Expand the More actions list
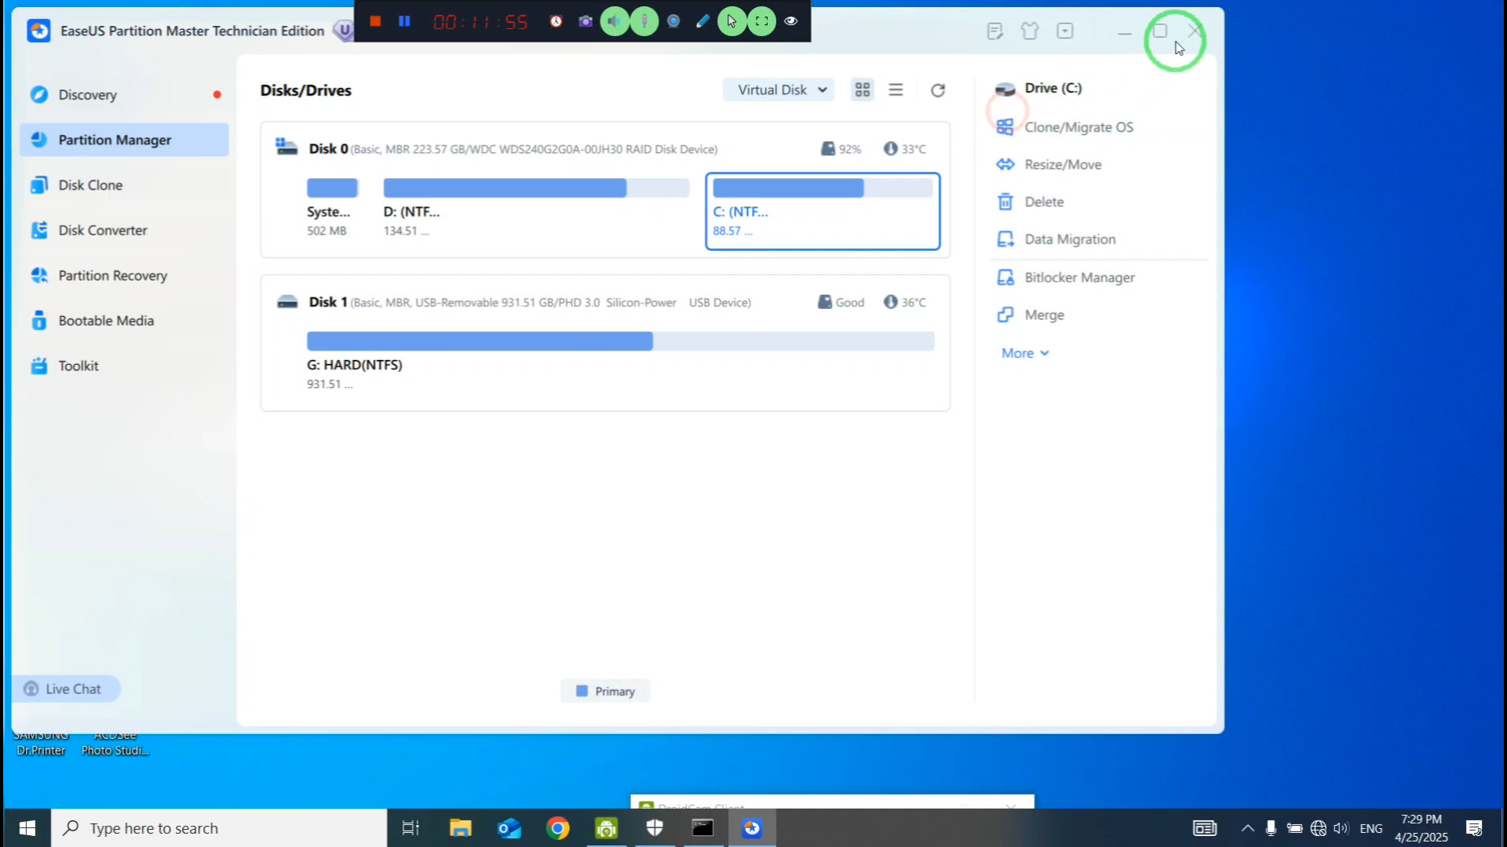This screenshot has height=847, width=1507. 1024,353
